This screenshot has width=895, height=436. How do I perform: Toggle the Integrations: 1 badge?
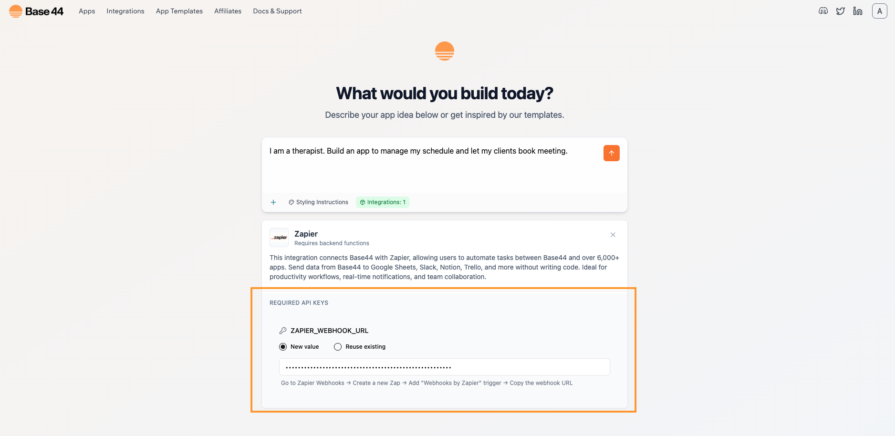pyautogui.click(x=382, y=202)
